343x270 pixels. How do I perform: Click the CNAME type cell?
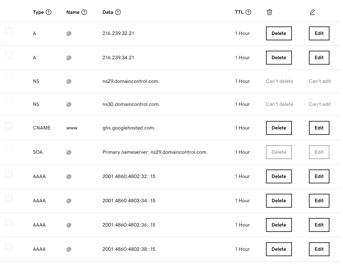pyautogui.click(x=42, y=128)
